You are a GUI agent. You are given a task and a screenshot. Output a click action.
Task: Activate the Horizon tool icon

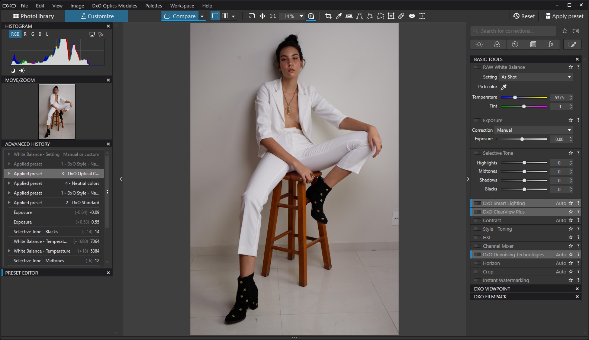(349, 16)
